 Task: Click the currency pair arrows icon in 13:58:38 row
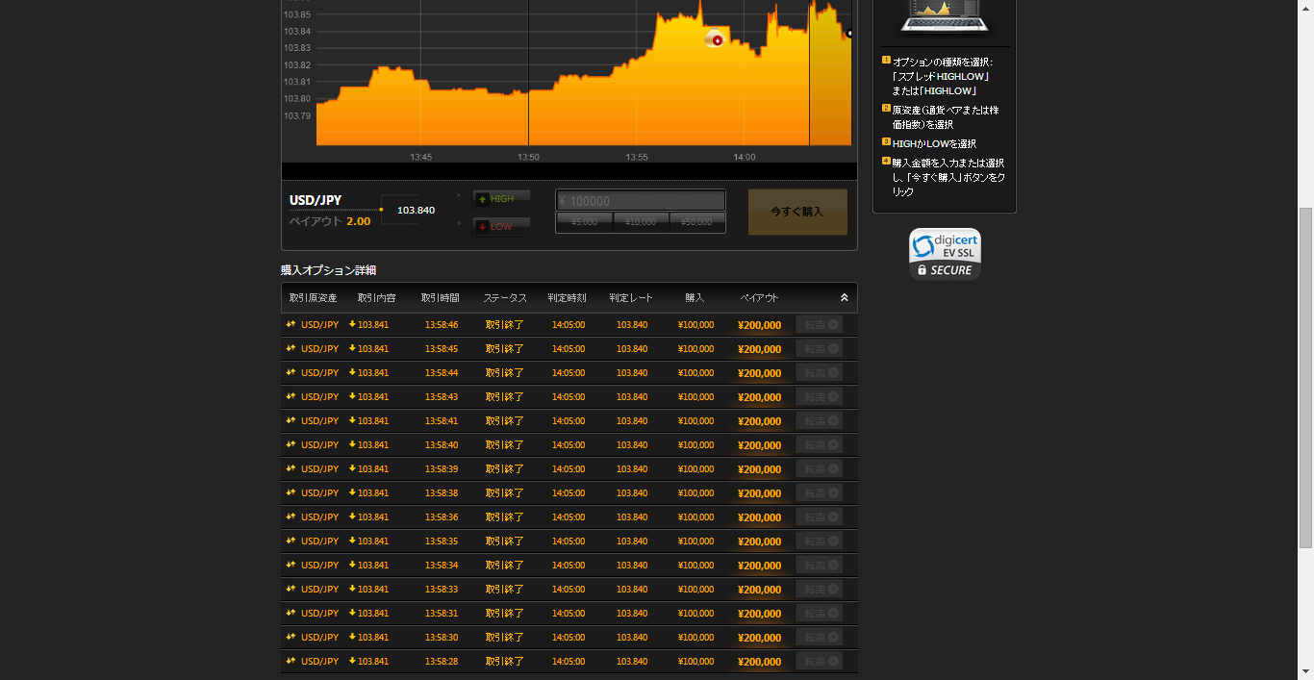(291, 492)
